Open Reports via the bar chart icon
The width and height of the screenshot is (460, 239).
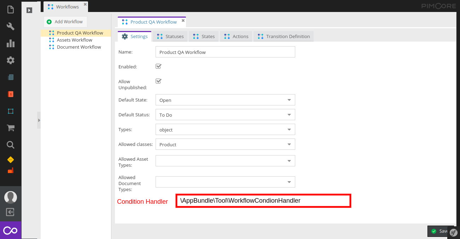tap(10, 43)
